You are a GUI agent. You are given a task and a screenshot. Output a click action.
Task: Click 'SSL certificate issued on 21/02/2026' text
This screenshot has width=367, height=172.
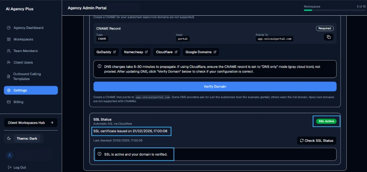130,131
